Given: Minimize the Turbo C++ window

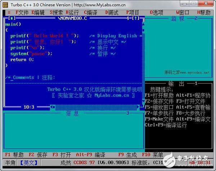Looking at the screenshot, I should [x=185, y=4].
